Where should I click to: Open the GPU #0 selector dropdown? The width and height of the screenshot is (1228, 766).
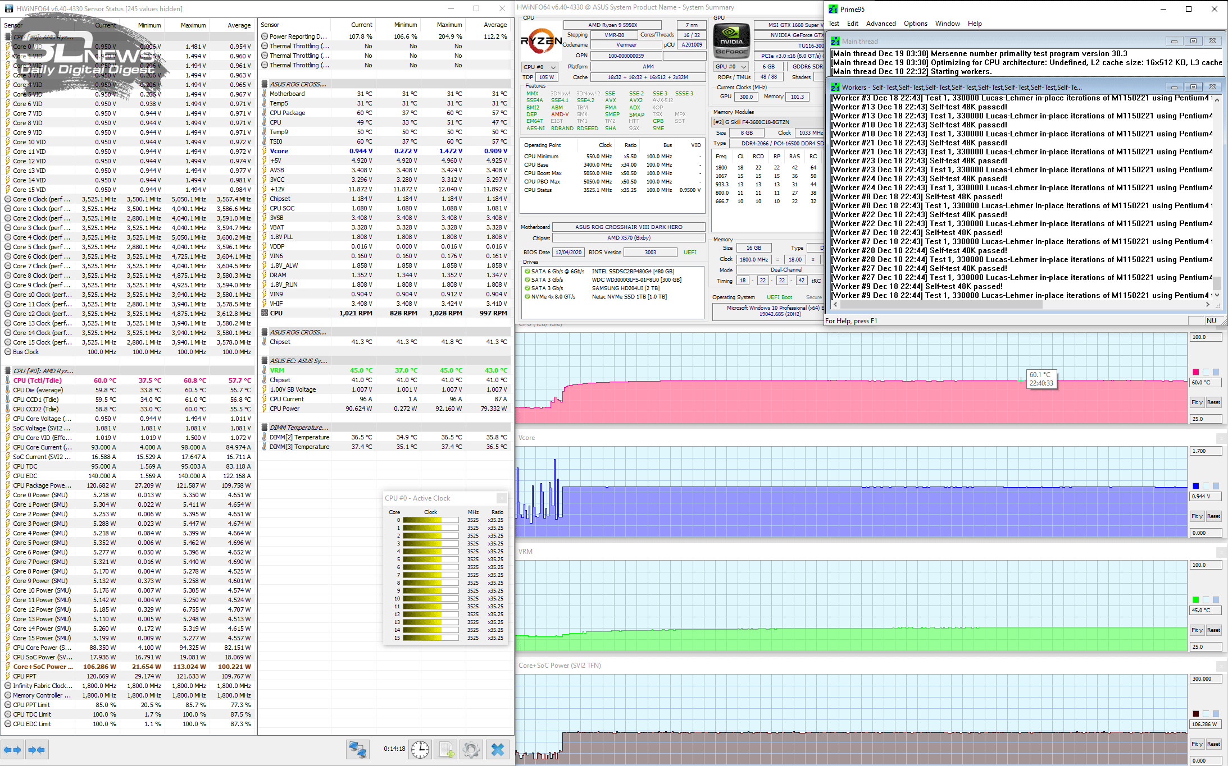tap(731, 66)
